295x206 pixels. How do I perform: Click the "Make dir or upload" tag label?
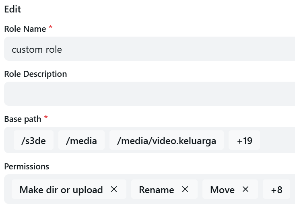[x=61, y=190]
